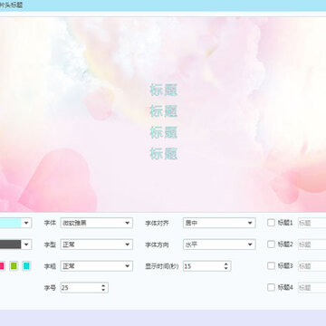Click the text field beside 标题1

pos(312,223)
